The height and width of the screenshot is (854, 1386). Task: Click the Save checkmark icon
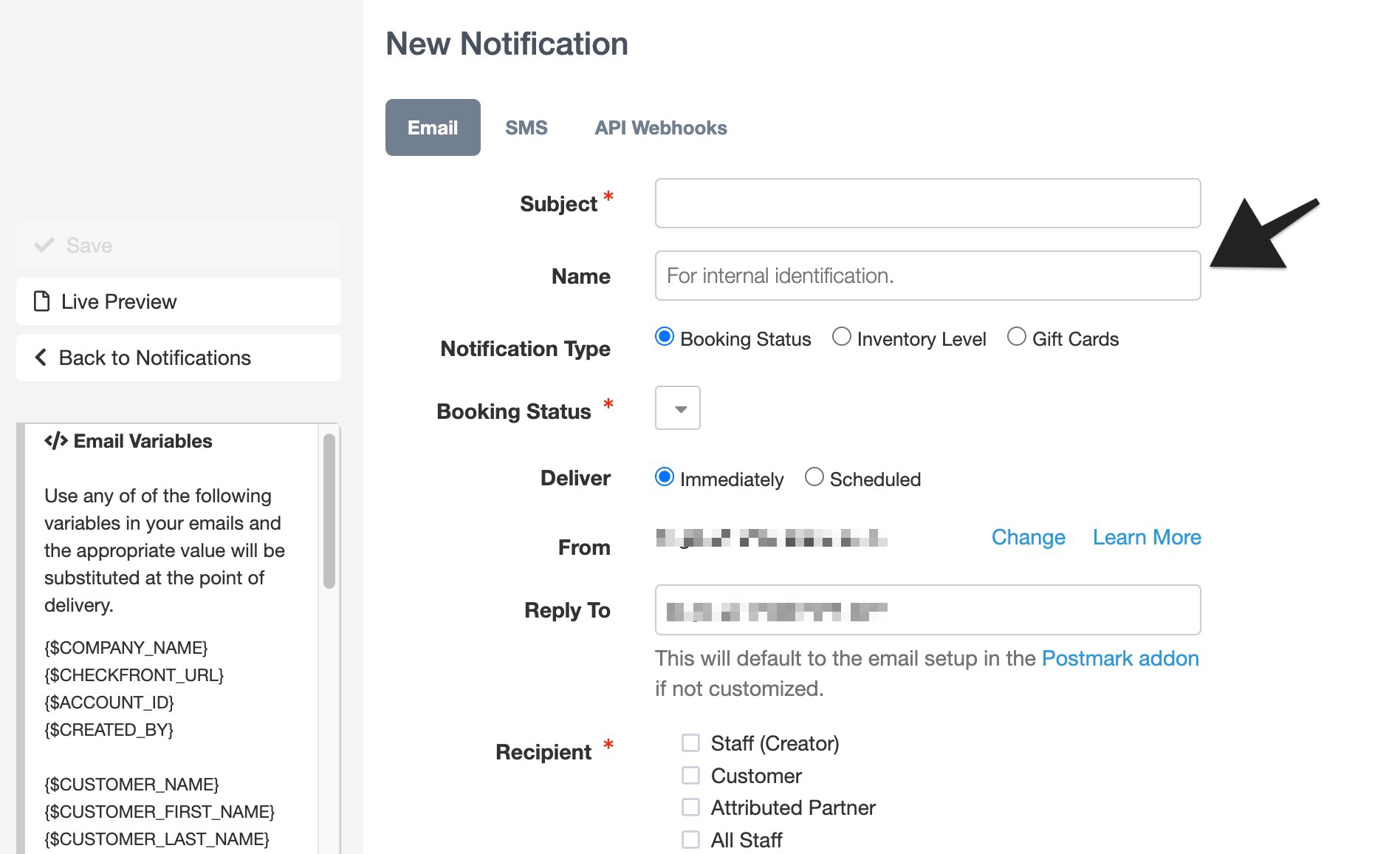click(x=44, y=245)
